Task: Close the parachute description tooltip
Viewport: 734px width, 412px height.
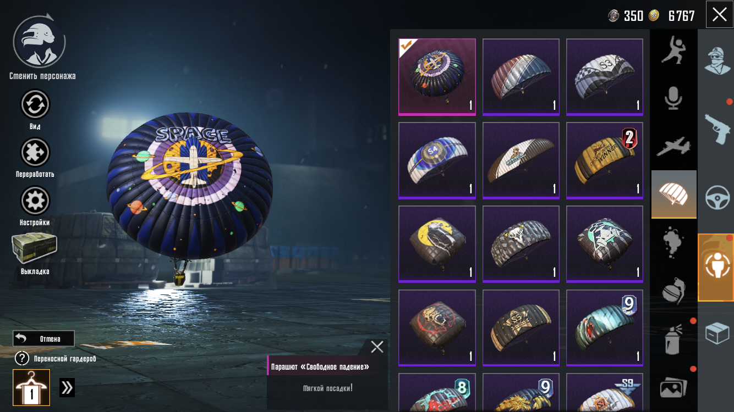Action: [x=377, y=347]
